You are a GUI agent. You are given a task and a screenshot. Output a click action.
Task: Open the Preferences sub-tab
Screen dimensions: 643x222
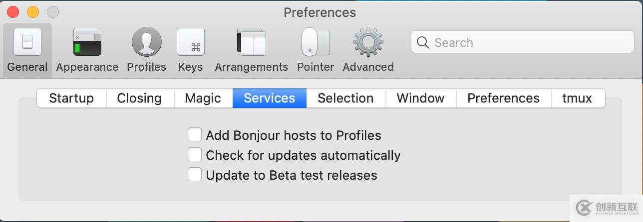point(503,98)
